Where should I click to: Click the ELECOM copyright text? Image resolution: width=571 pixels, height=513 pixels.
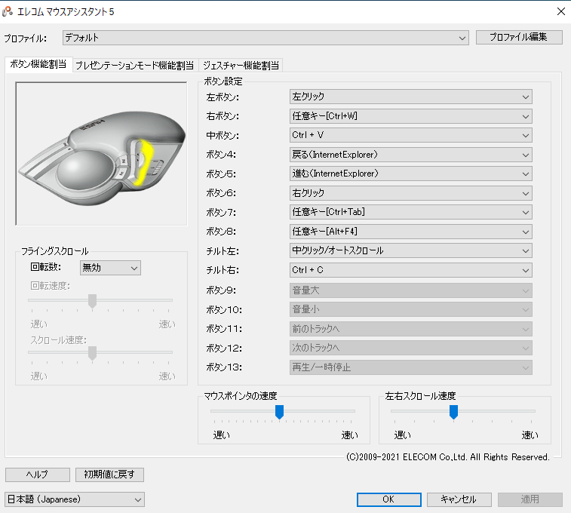point(447,457)
